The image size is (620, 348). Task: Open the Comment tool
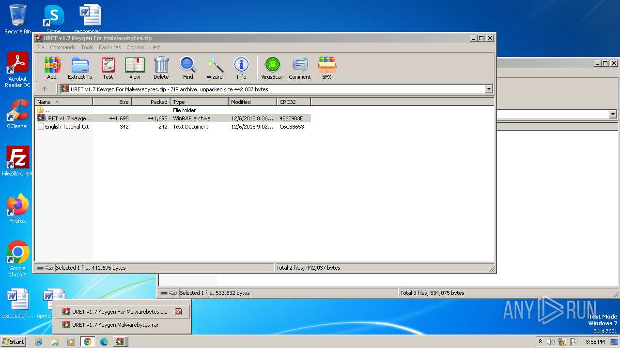click(300, 68)
